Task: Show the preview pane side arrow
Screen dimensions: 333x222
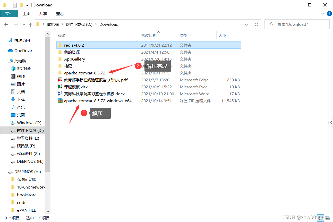Action: point(331,123)
